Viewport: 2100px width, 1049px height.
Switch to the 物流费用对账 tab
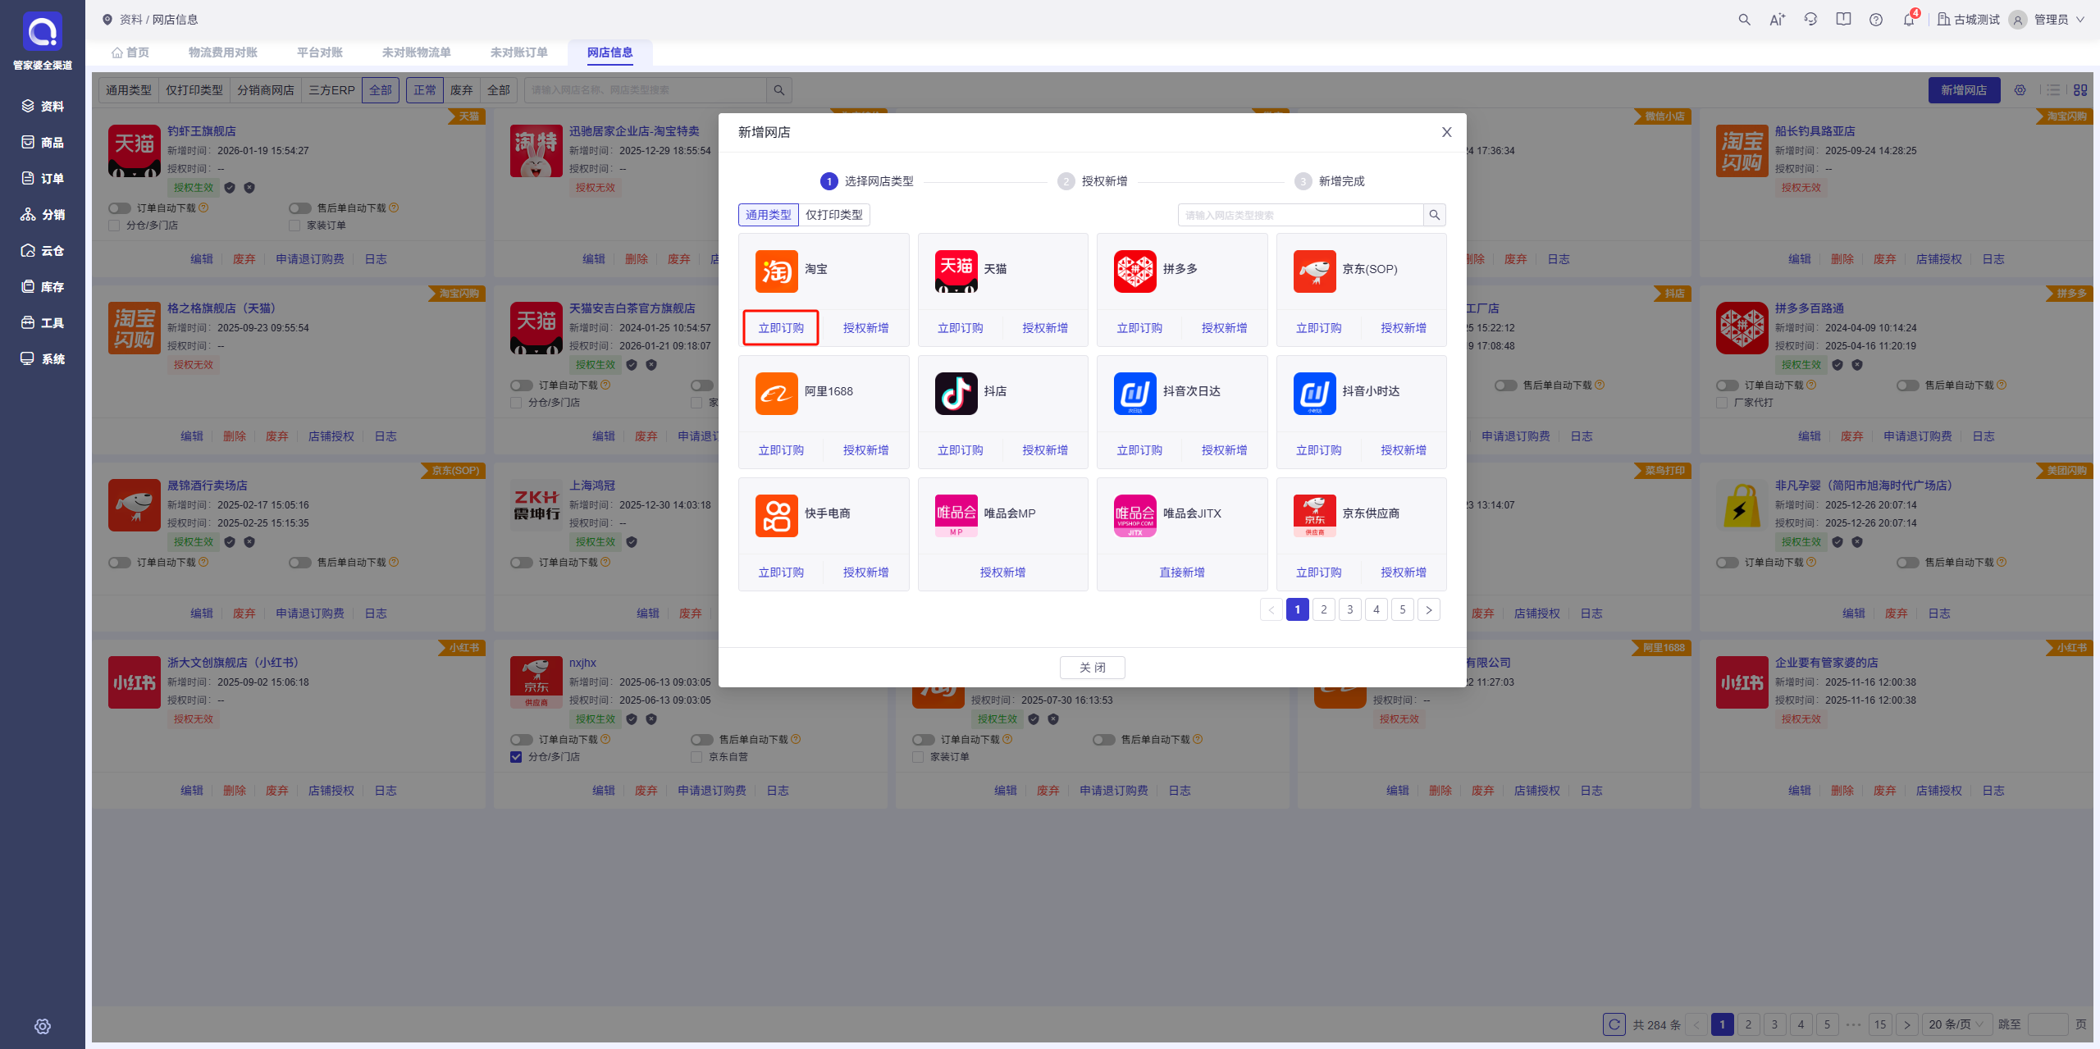coord(223,52)
